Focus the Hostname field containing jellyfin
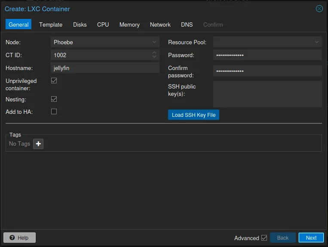The width and height of the screenshot is (328, 247). pyautogui.click(x=105, y=68)
